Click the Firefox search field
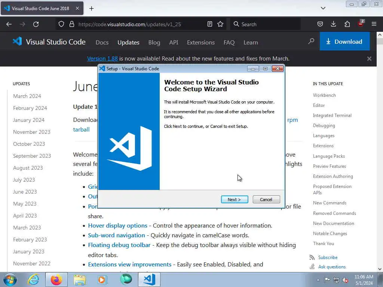Screen dimensions: 383x287 [x=265, y=24]
